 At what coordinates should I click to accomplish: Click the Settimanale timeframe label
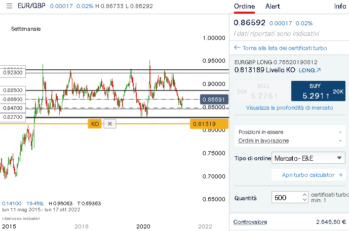(26, 29)
